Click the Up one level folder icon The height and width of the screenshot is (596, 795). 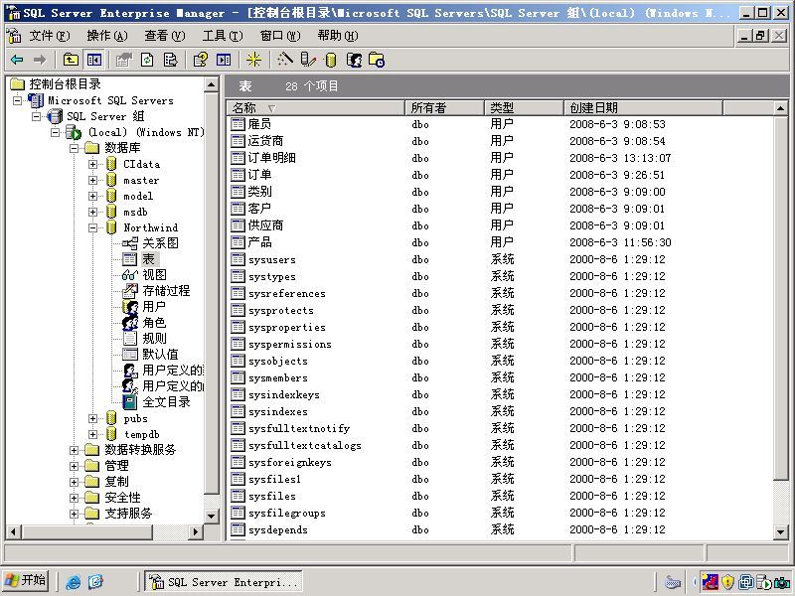pyautogui.click(x=71, y=60)
